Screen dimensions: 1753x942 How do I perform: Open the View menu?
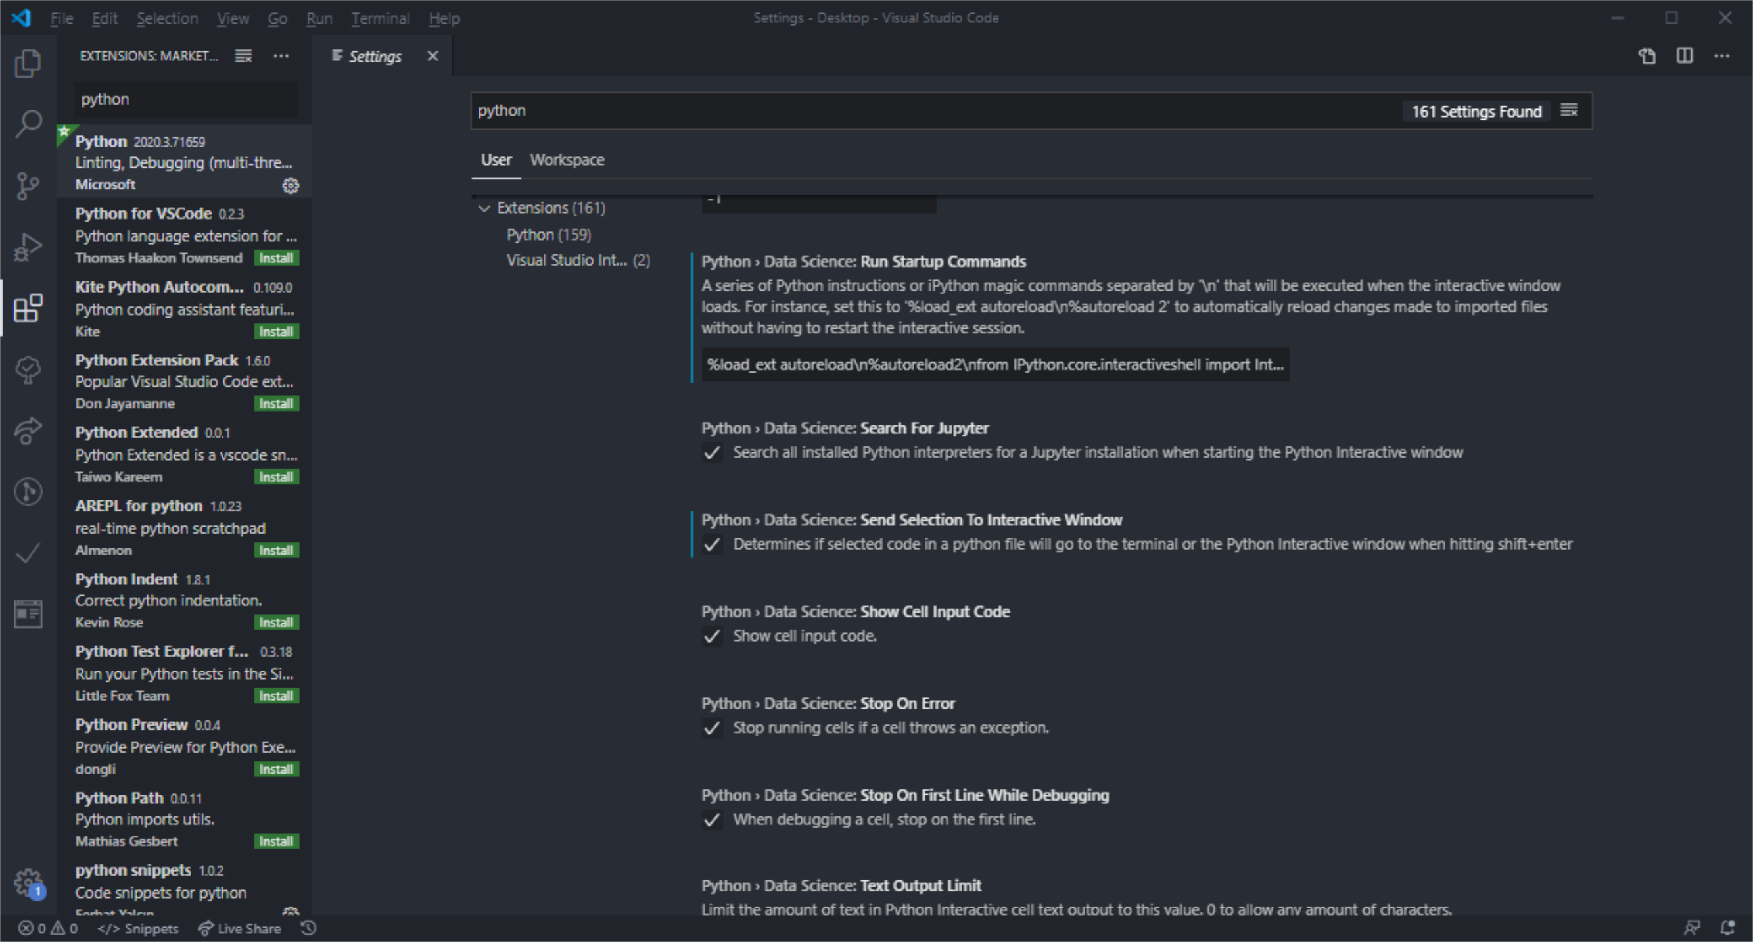tap(233, 18)
